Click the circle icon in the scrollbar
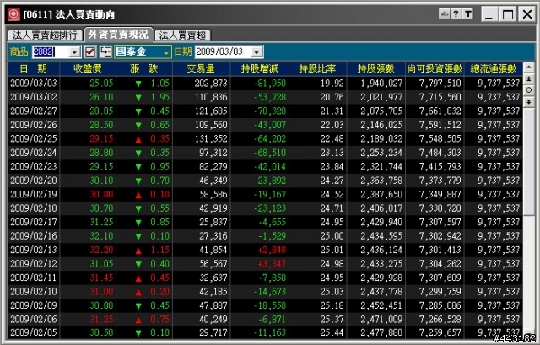 coord(529,90)
